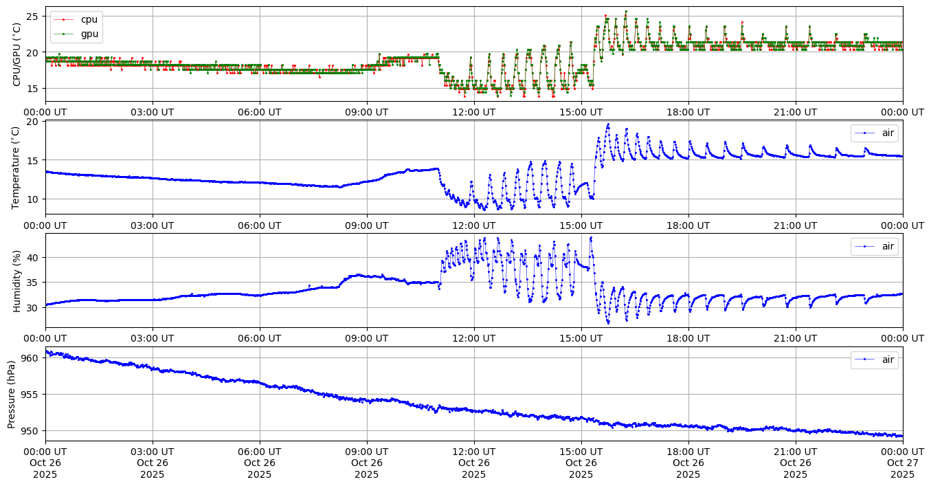The width and height of the screenshot is (931, 486).
Task: Click the '12:00 UT' tick under Pressure plot
Action: (x=473, y=452)
